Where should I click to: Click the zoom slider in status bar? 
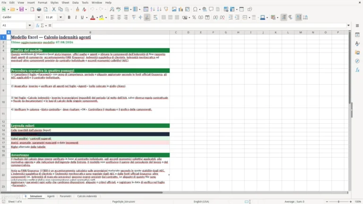coord(338,202)
